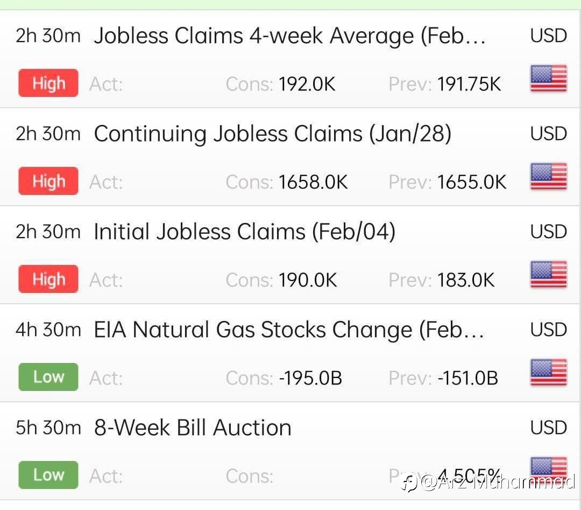
Task: Tap US flag on 8-Week Bill Auction row
Action: coord(548,468)
